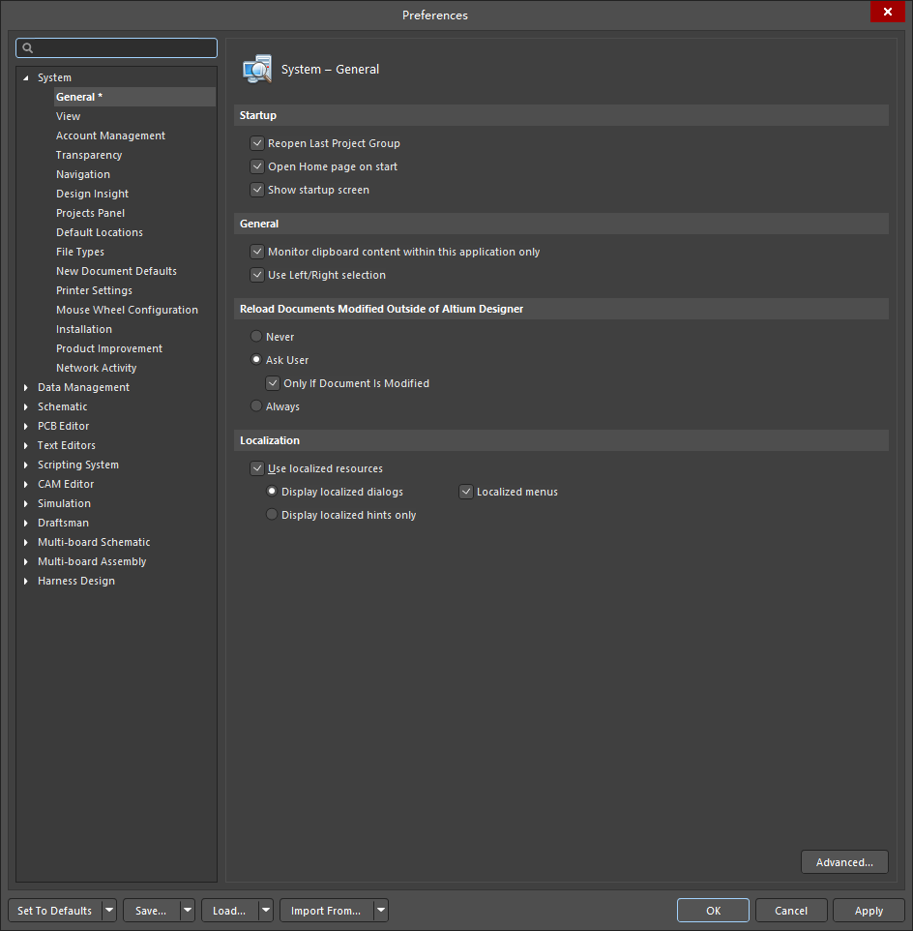The height and width of the screenshot is (931, 913).
Task: Expand the Text Editors node arrow
Action: 25,445
